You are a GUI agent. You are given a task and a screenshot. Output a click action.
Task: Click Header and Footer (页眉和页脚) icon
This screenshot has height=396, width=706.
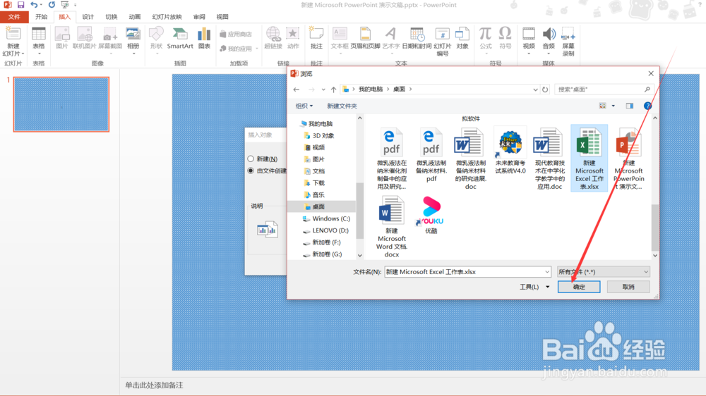(365, 38)
